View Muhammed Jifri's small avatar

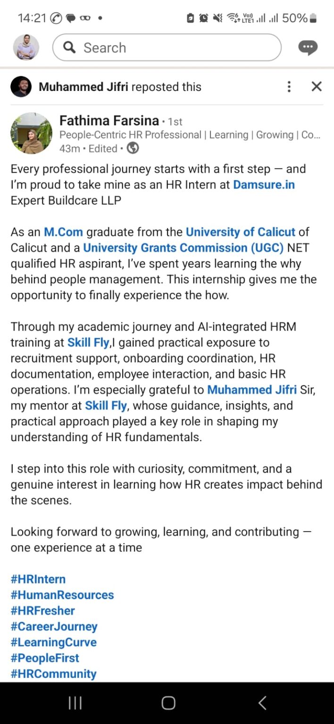tap(21, 87)
